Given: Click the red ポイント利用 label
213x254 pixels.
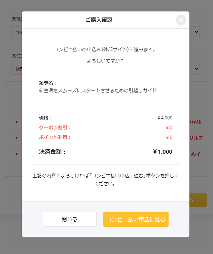Looking at the screenshot, I should coord(55,137).
